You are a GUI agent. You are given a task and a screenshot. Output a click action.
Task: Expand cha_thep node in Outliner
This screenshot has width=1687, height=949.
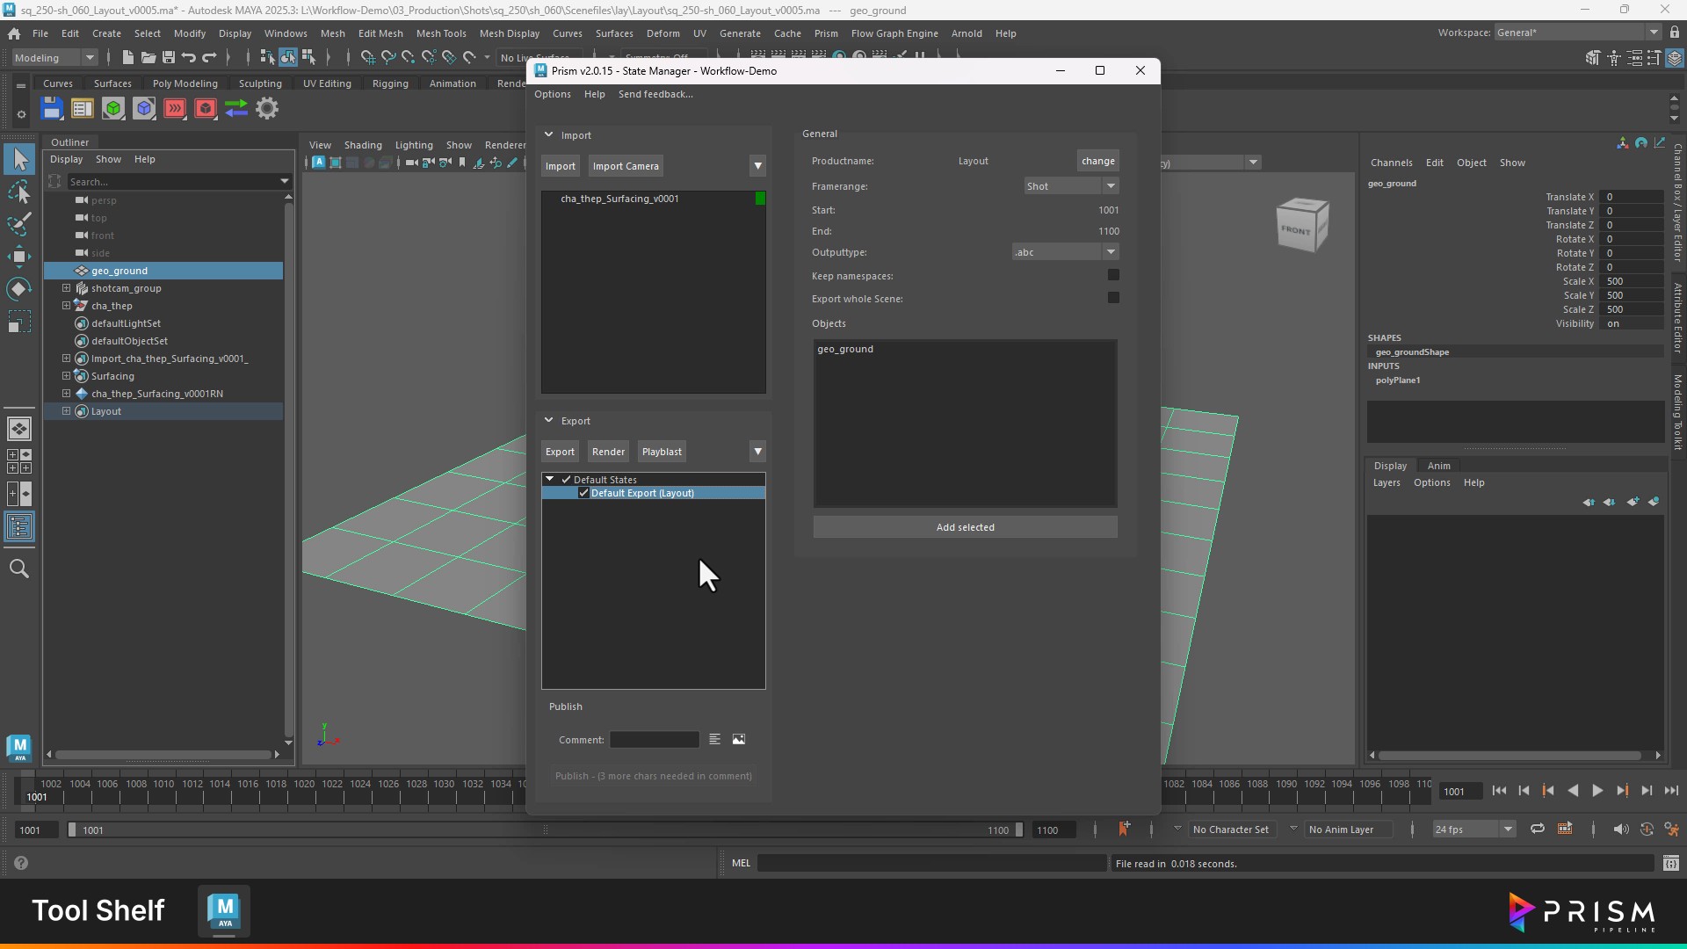(66, 306)
